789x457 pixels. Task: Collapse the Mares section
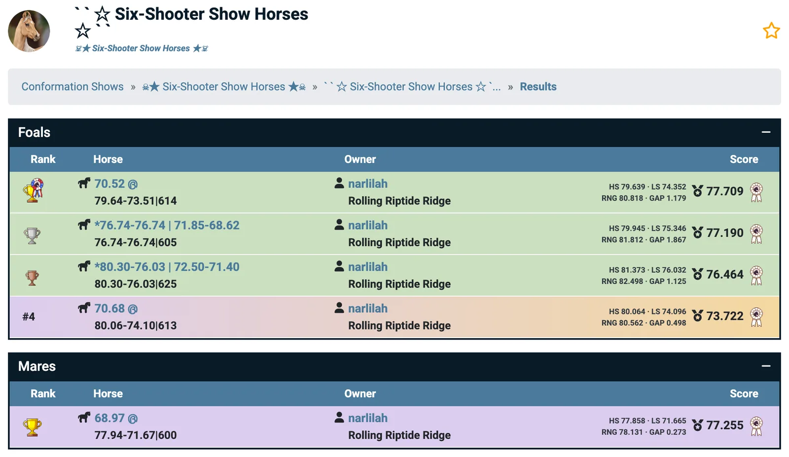pyautogui.click(x=766, y=366)
